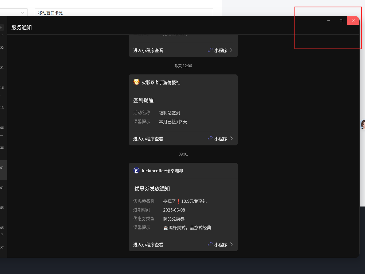Select the 商品兑换券 coupon type value
The height and width of the screenshot is (274, 365).
(x=174, y=219)
